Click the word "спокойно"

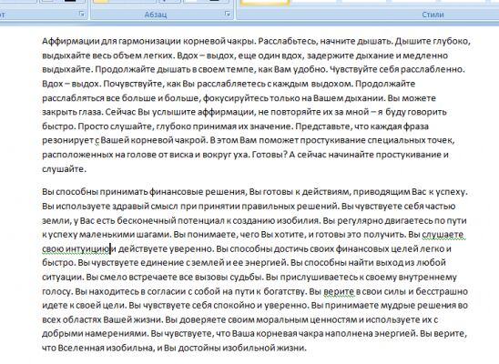pyautogui.click(x=234, y=306)
